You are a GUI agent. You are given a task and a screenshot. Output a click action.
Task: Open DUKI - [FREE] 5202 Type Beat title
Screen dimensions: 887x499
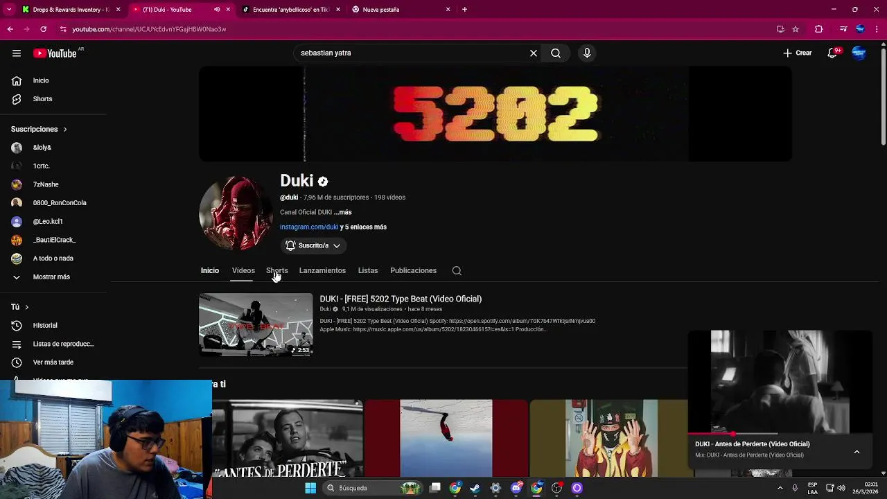(x=401, y=299)
